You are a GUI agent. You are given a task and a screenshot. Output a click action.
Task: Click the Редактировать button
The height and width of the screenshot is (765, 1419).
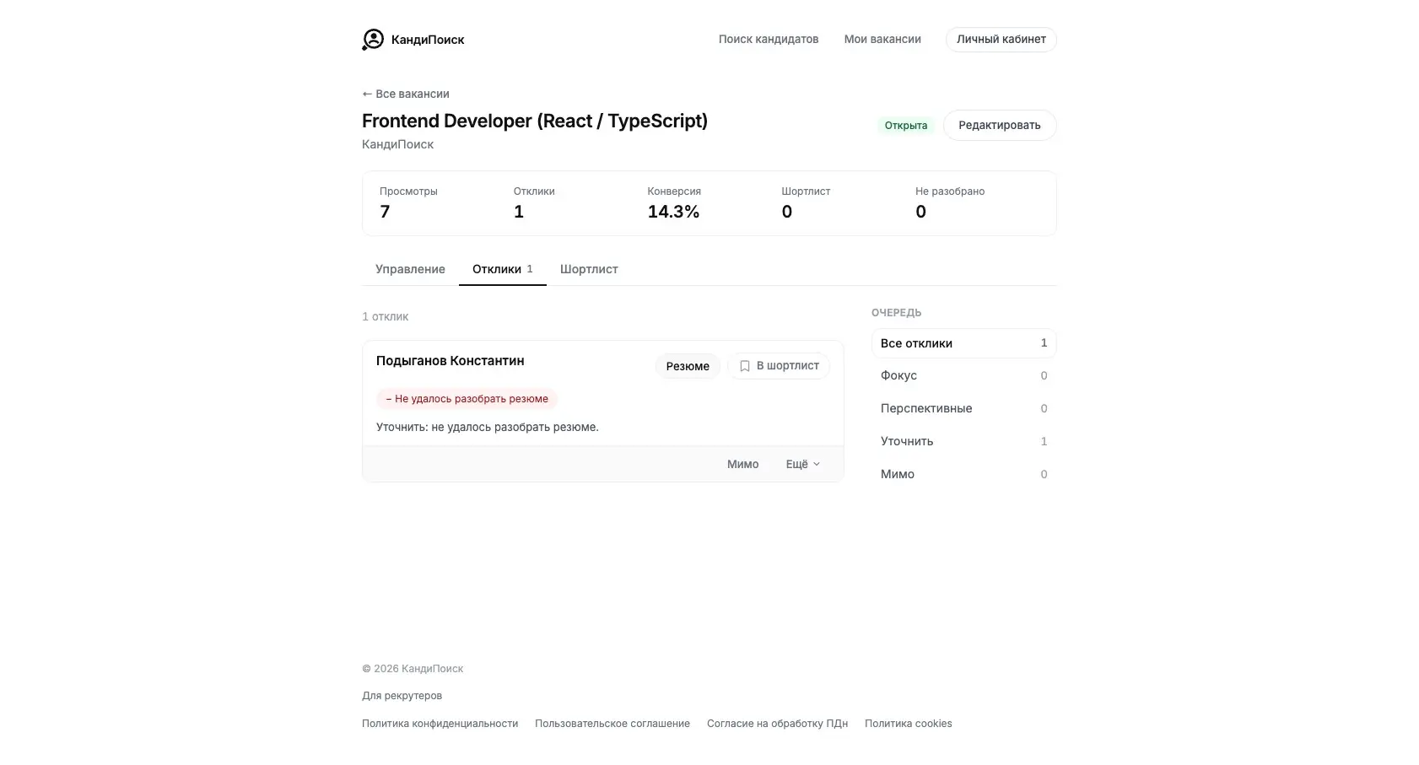click(1000, 125)
